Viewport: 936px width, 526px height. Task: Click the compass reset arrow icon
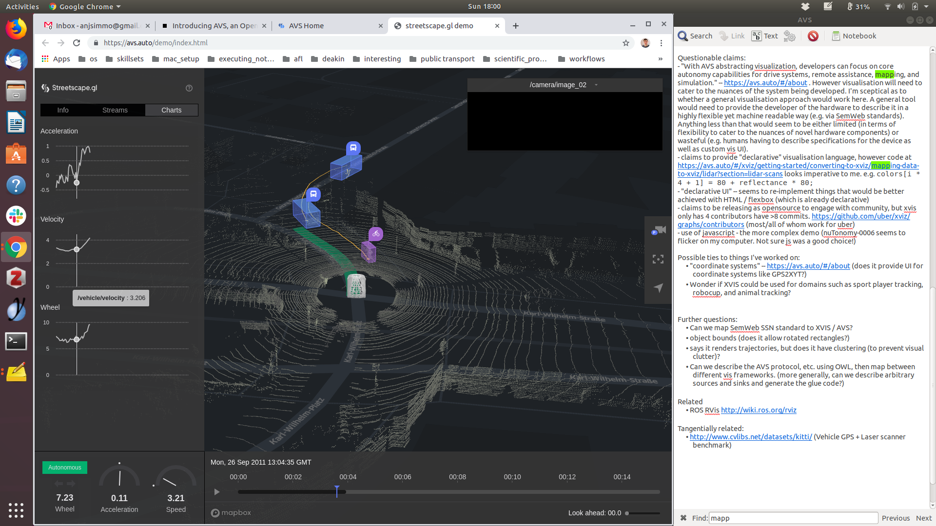(658, 288)
